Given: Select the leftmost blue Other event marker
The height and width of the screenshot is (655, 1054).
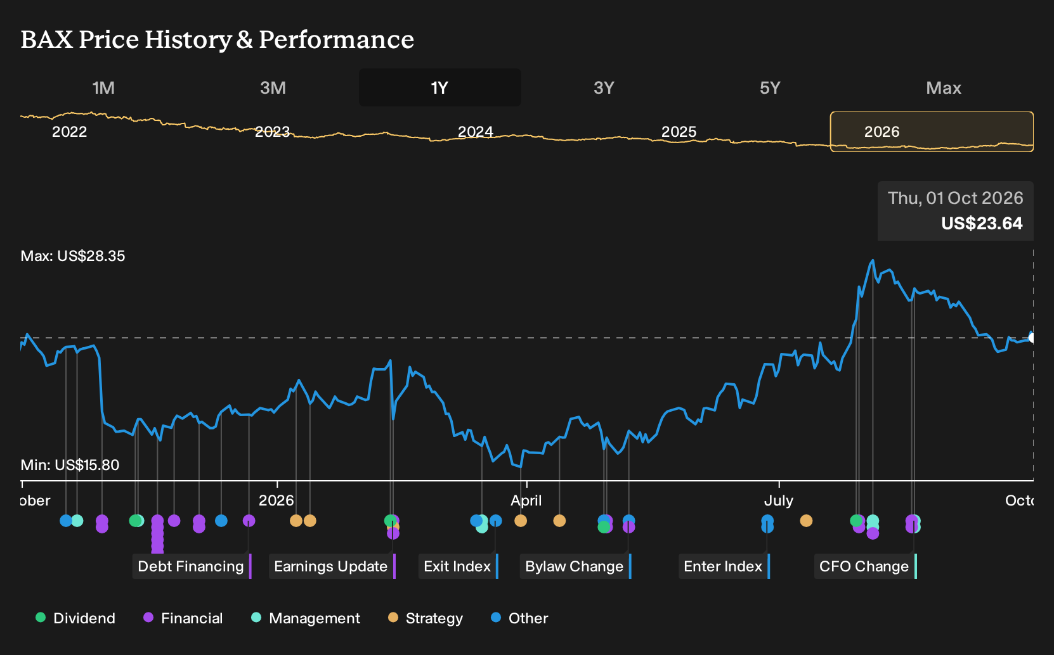Looking at the screenshot, I should [66, 521].
